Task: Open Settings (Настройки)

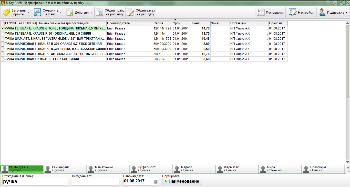Action: pyautogui.click(x=301, y=12)
